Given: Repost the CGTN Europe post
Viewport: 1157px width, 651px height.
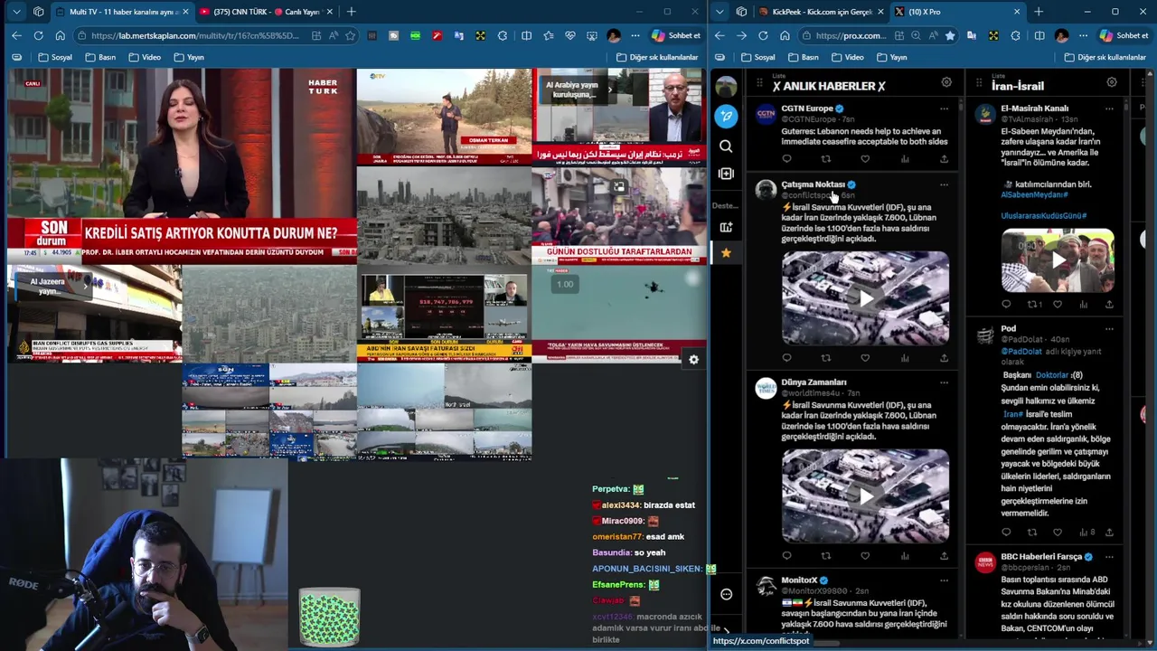Looking at the screenshot, I should [825, 159].
